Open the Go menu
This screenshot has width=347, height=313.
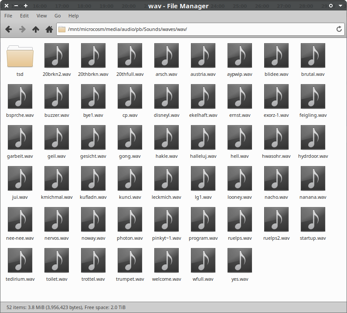click(58, 16)
